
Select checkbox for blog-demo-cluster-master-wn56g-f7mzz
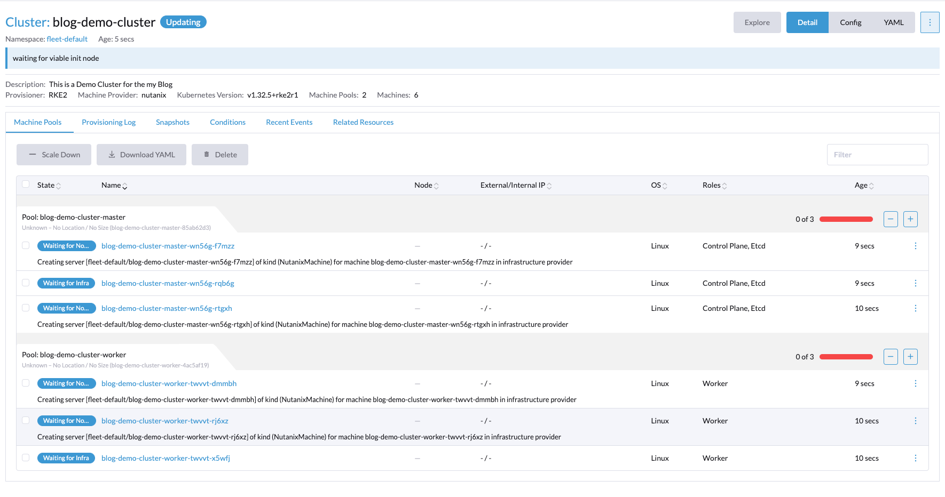click(x=26, y=245)
